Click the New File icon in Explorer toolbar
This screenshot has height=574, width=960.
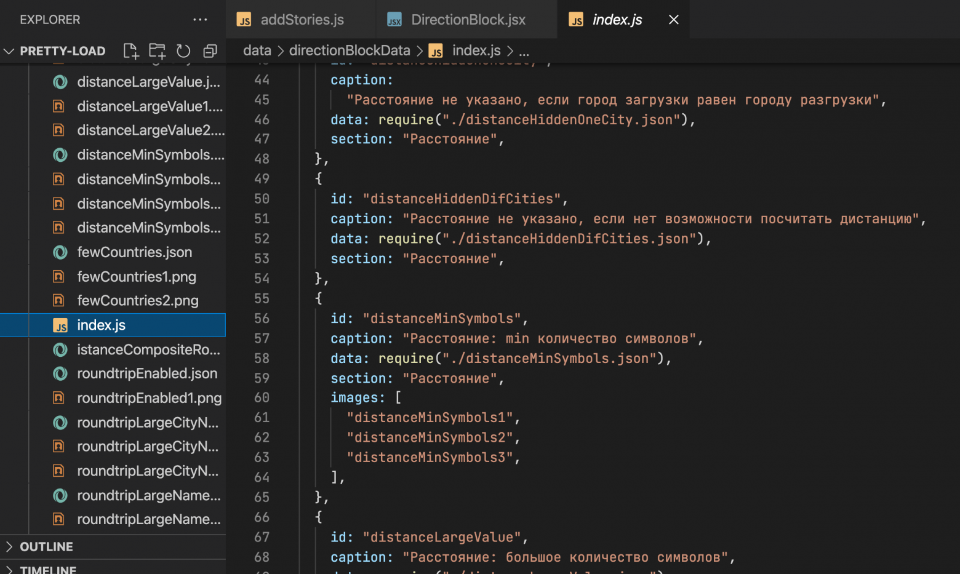click(x=130, y=51)
